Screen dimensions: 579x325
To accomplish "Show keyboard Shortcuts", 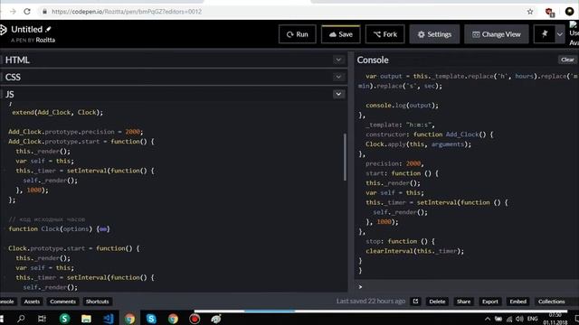I will pyautogui.click(x=97, y=302).
